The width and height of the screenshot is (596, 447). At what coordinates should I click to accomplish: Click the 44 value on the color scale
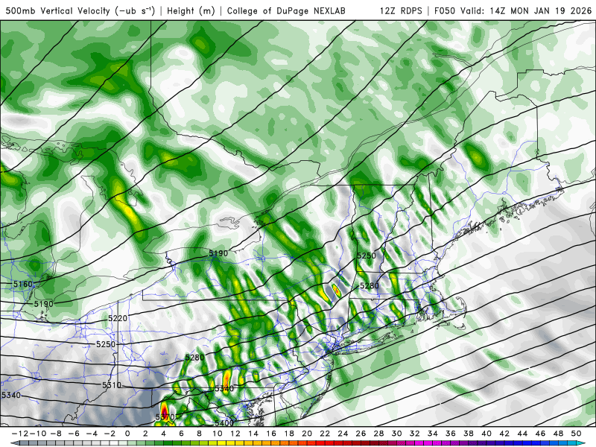coord(523,434)
